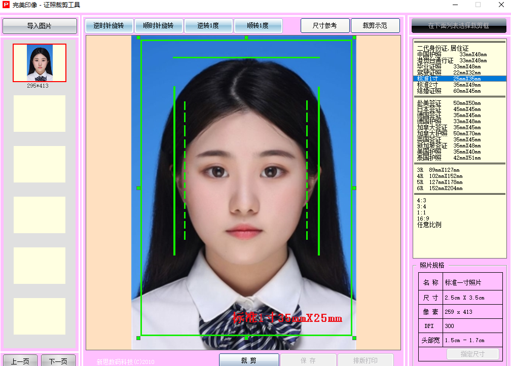Choose the 16:9 aspect ratio option
The width and height of the screenshot is (511, 366).
[423, 218]
